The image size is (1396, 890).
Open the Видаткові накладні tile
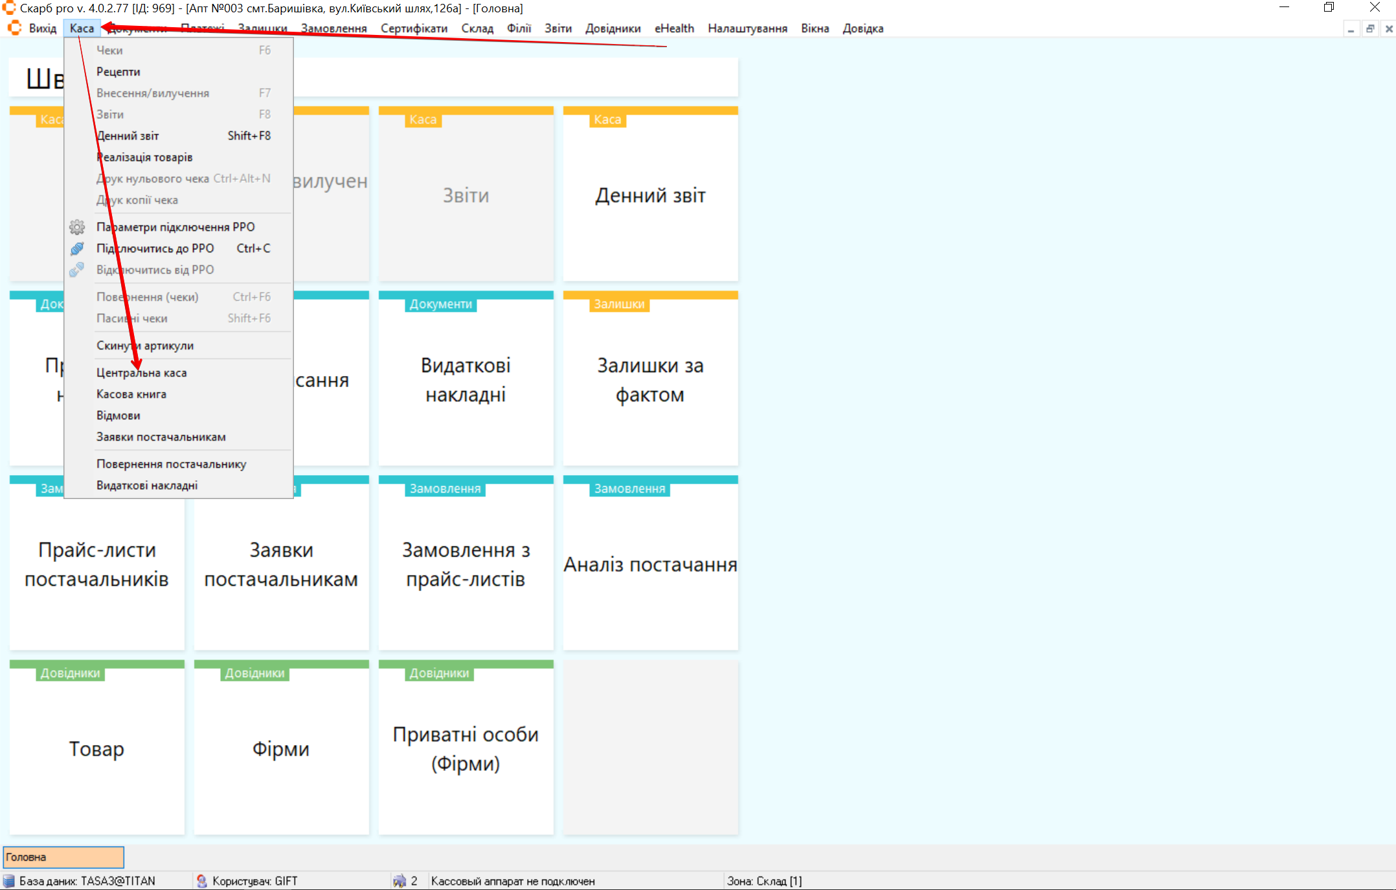point(466,380)
